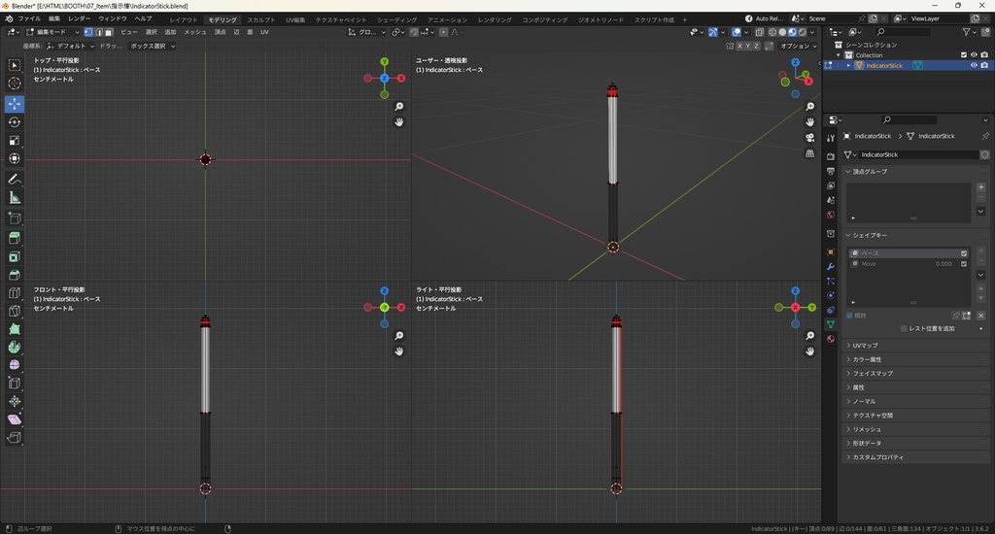Screen dimensions: 995x534
Task: Select the Knife tool
Action: tap(14, 311)
